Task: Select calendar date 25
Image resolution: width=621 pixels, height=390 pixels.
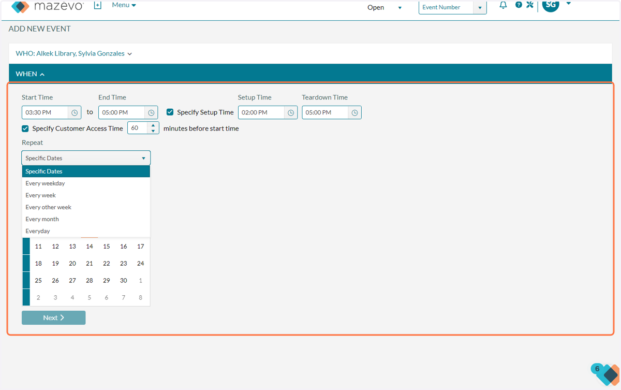Action: tap(38, 281)
